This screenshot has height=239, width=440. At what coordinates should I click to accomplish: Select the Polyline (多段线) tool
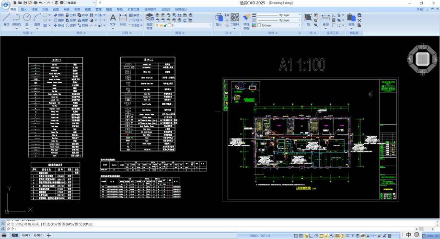coord(17,19)
